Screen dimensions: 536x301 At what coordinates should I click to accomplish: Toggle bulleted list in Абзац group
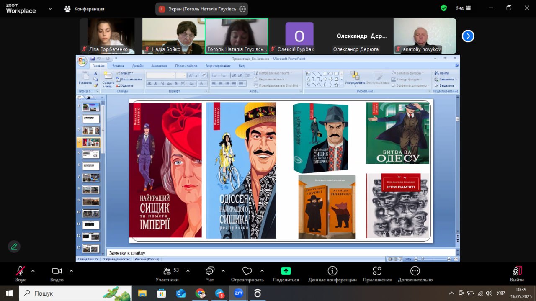[215, 75]
